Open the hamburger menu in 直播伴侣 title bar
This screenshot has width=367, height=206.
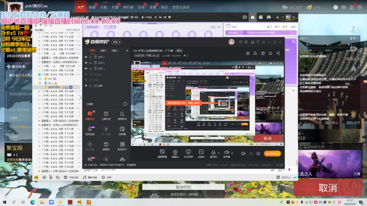(x=263, y=42)
